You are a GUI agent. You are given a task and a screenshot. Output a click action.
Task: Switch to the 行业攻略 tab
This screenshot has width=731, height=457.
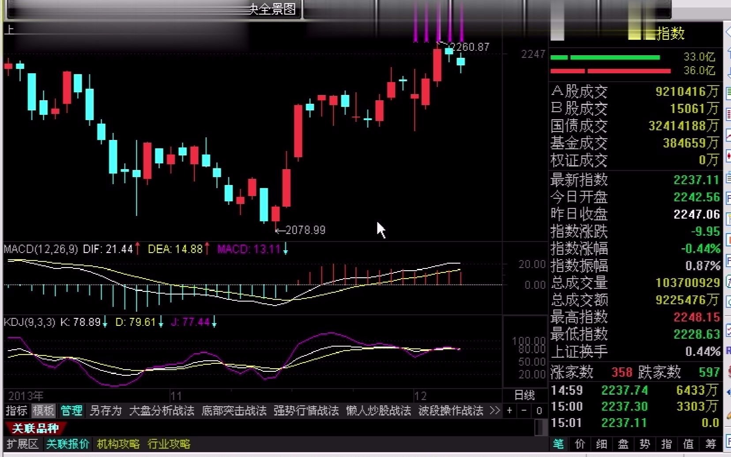point(169,444)
